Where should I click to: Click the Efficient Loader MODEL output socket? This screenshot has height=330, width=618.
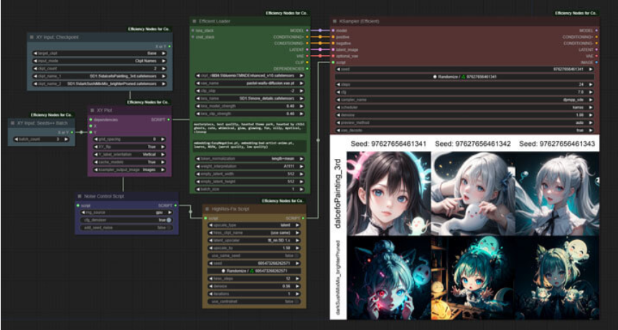coord(307,30)
